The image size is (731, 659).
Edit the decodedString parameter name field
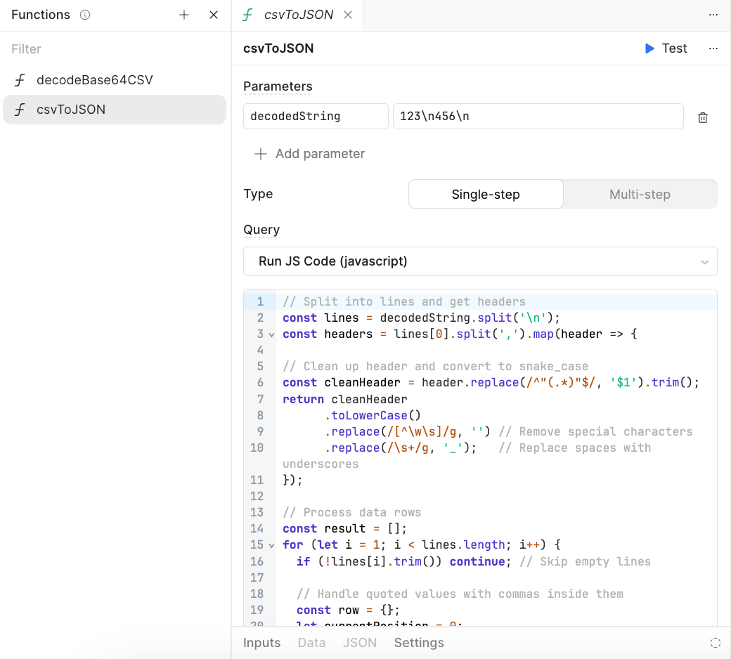[x=316, y=116]
